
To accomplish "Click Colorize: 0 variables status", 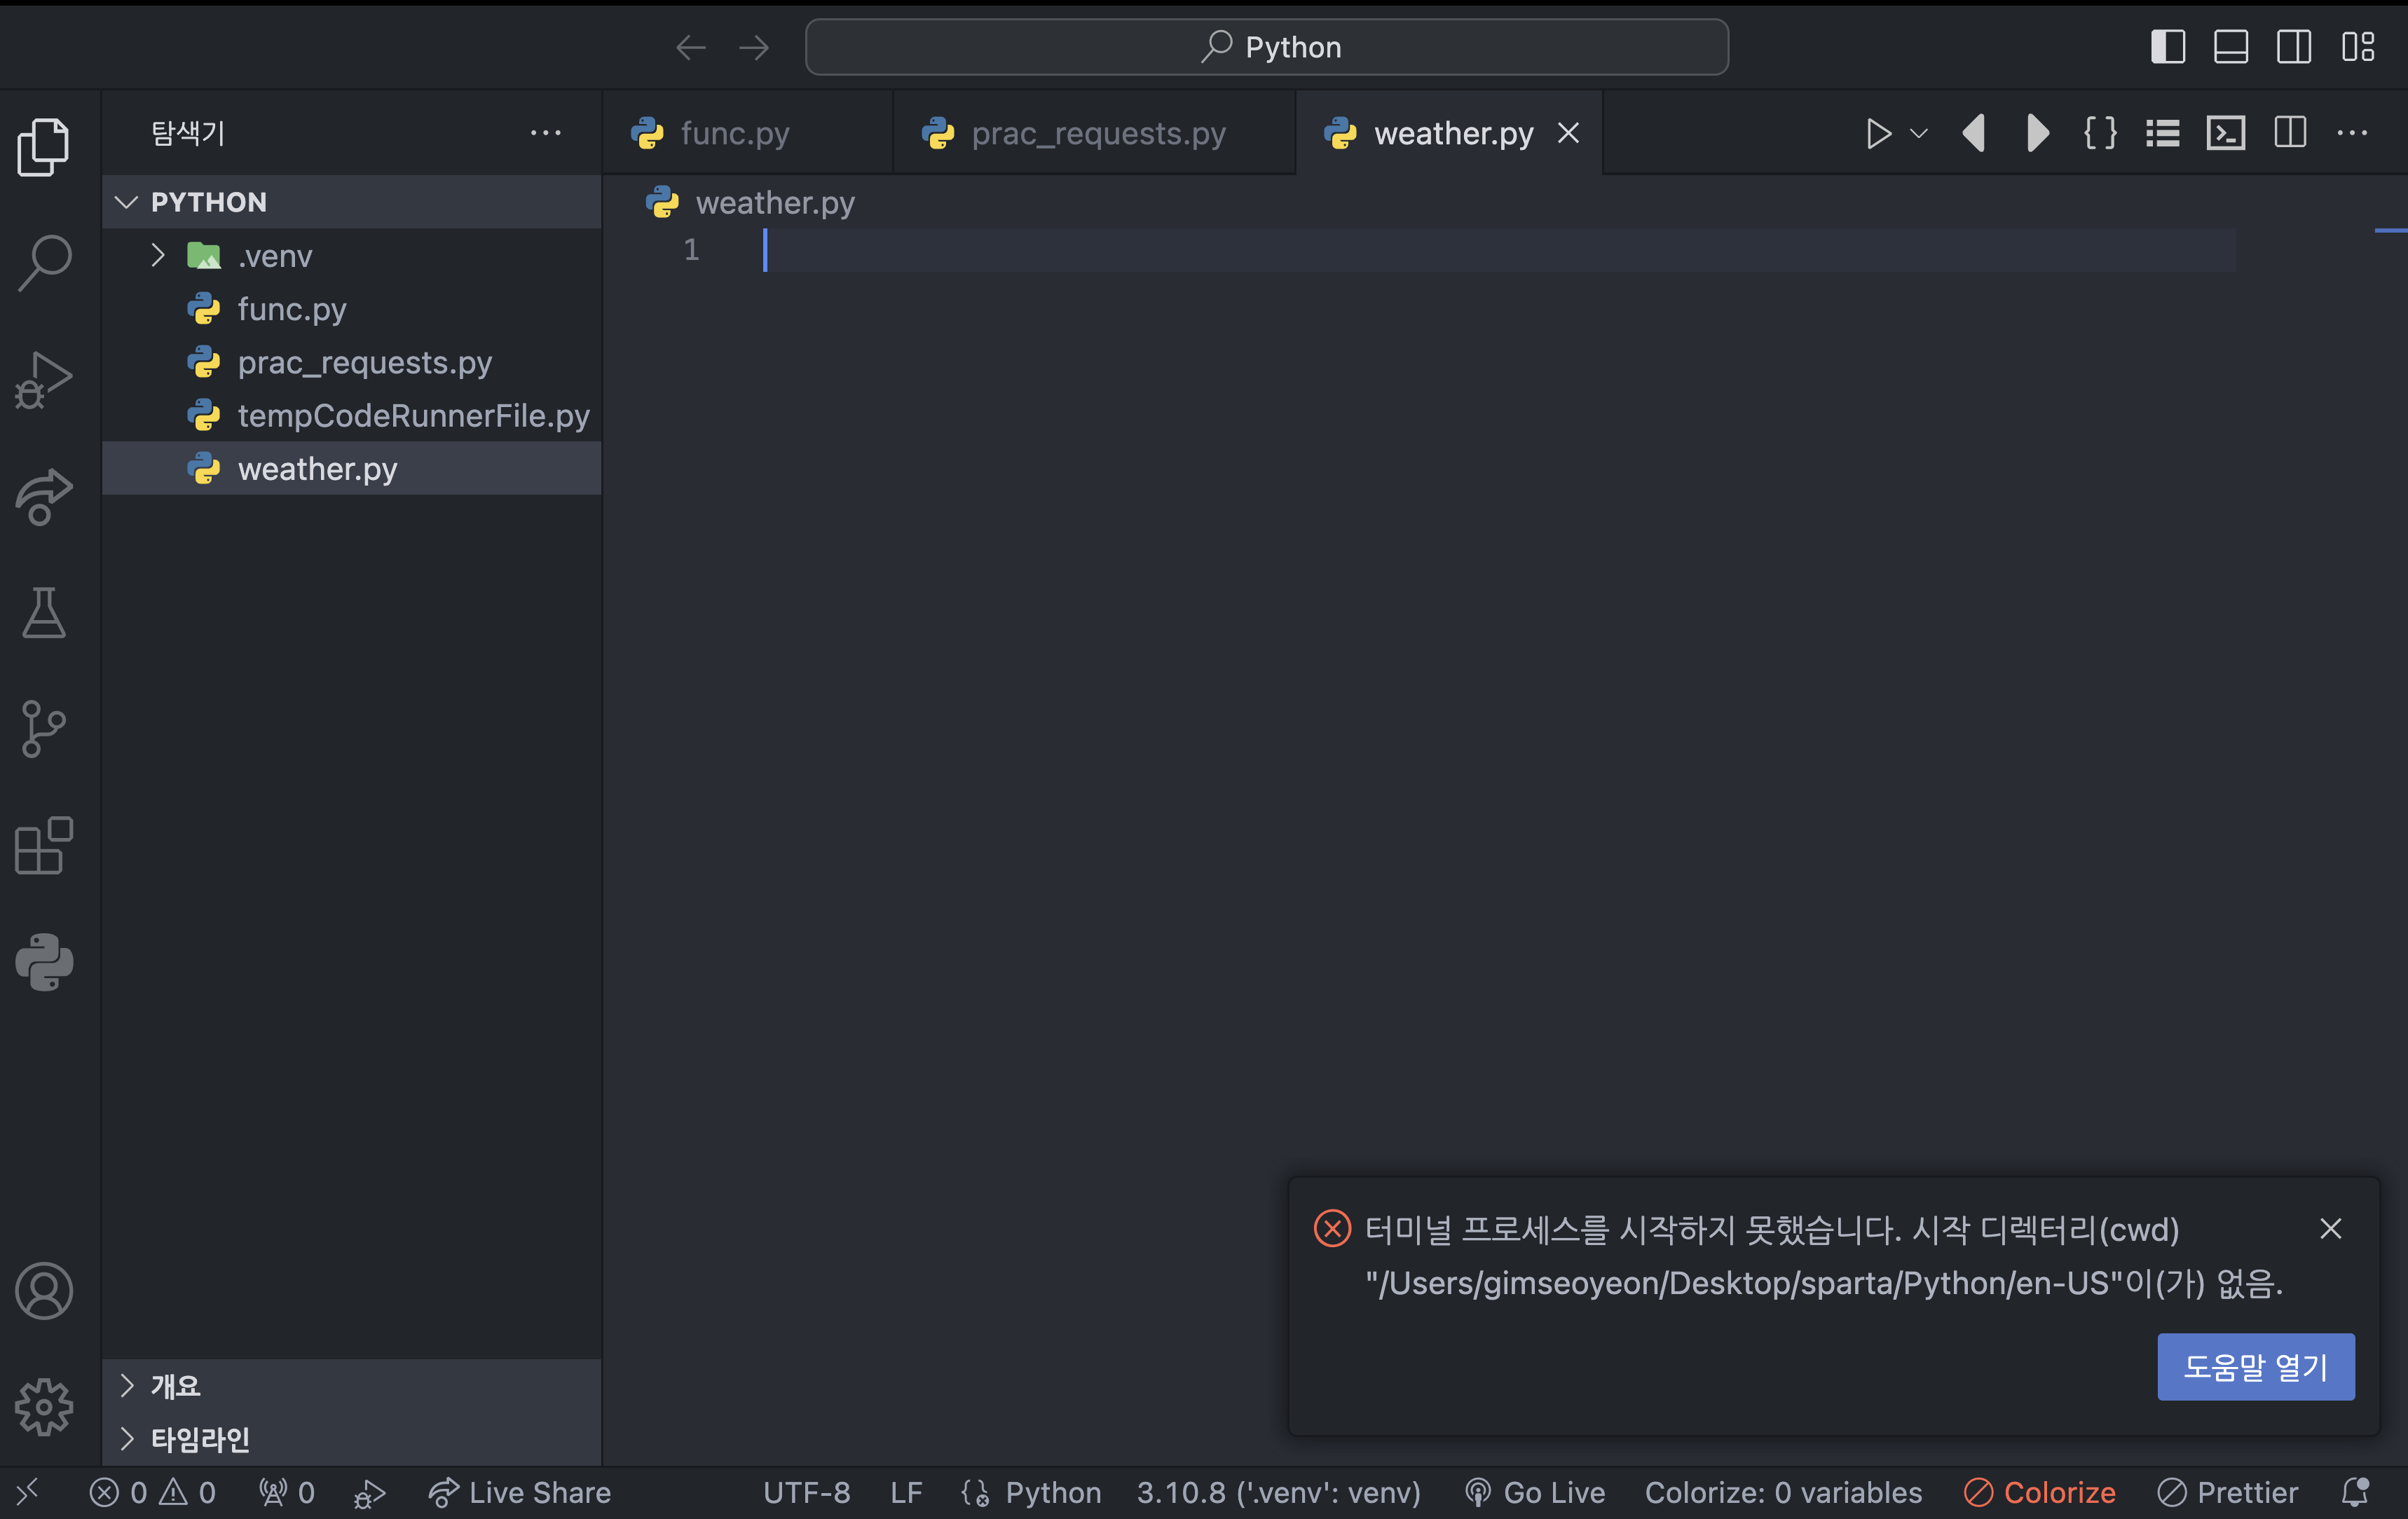I will [1783, 1492].
